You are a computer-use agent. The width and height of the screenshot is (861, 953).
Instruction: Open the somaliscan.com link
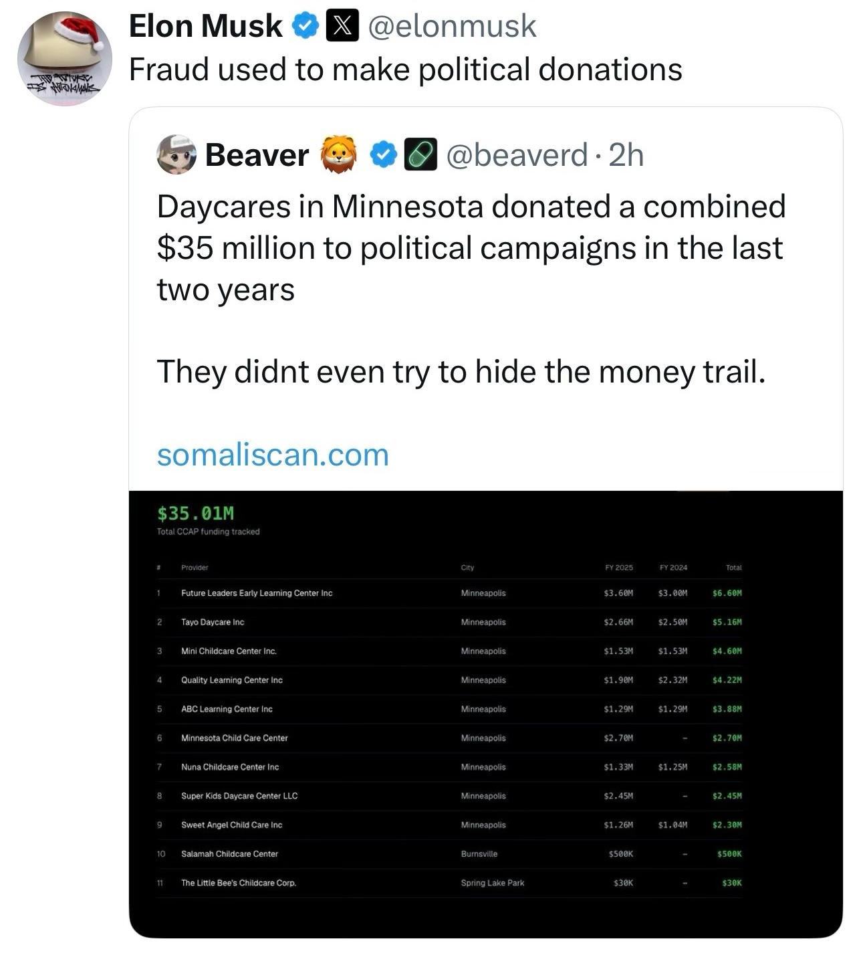click(273, 455)
